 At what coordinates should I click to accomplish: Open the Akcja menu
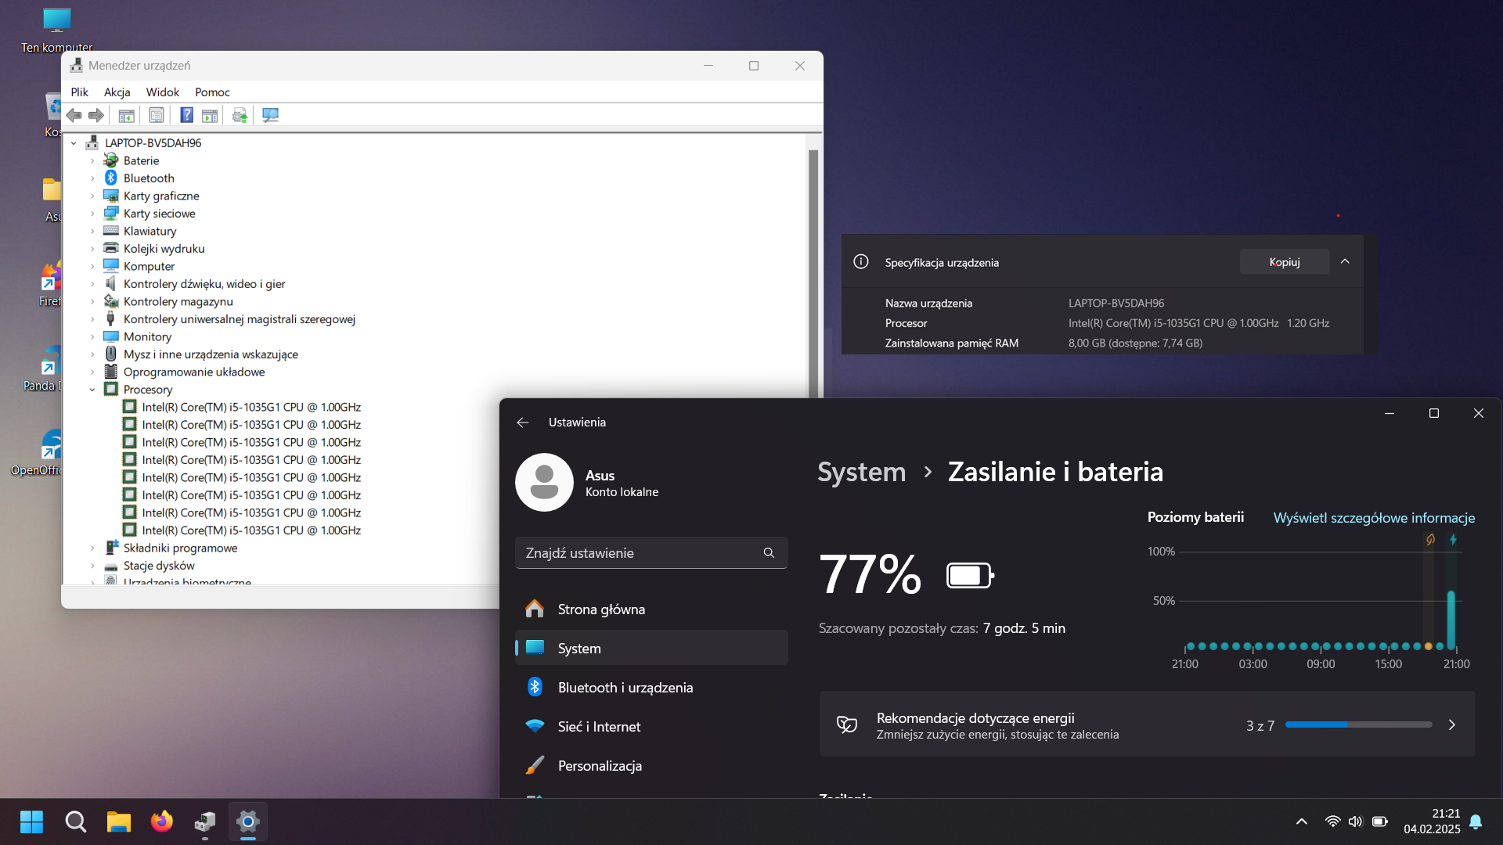117,92
